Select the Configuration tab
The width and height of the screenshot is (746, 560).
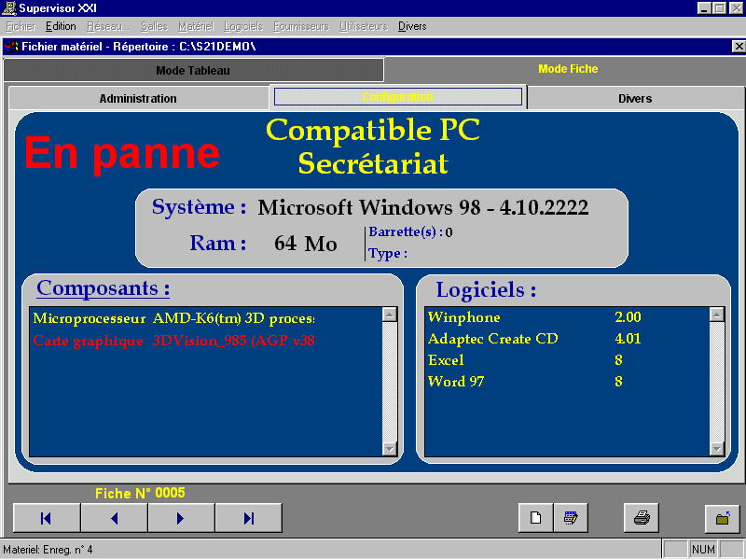coord(398,97)
